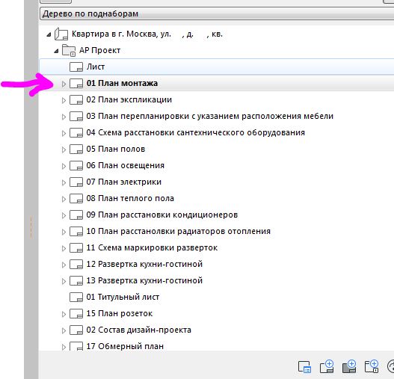Select 01 Титульный лист layout
This screenshot has width=394, height=379.
pos(123,297)
